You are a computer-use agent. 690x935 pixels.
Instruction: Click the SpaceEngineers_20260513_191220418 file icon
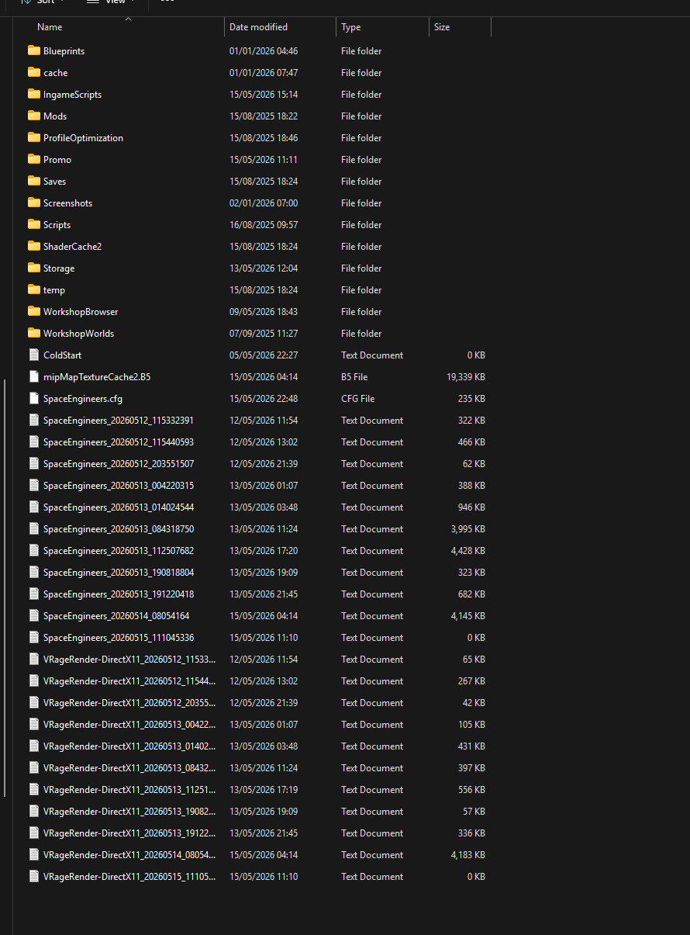pyautogui.click(x=33, y=594)
